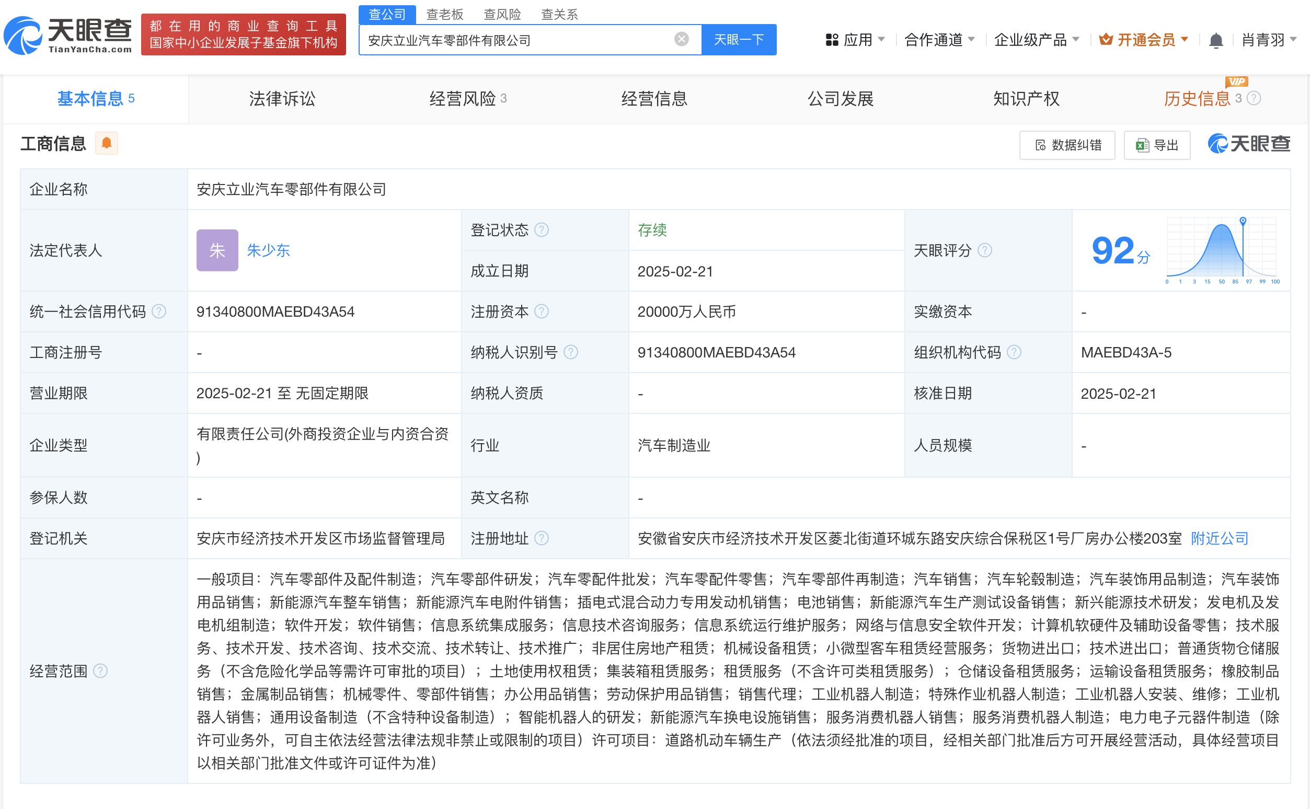Click the purple 朱 avatar thumbnail
The image size is (1310, 809).
click(x=217, y=250)
